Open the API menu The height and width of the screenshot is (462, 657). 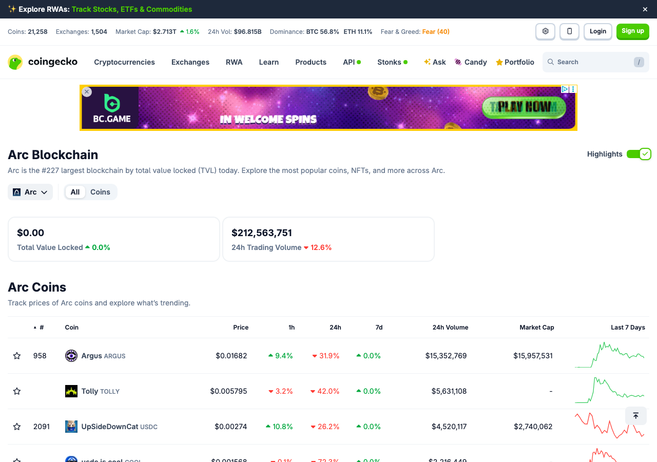pos(352,62)
